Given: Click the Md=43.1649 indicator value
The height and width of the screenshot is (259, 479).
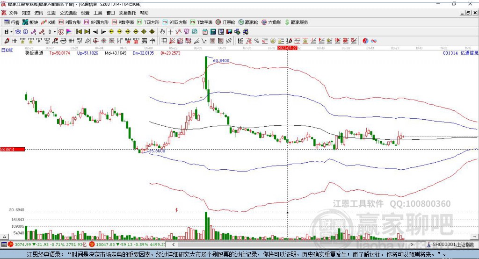Looking at the screenshot, I should (x=116, y=53).
